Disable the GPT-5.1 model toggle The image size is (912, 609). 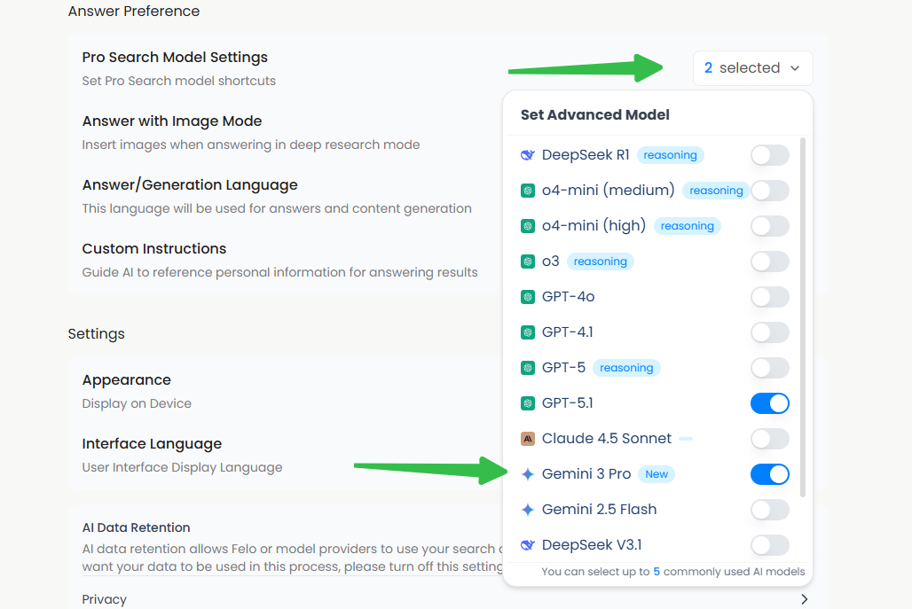[769, 403]
